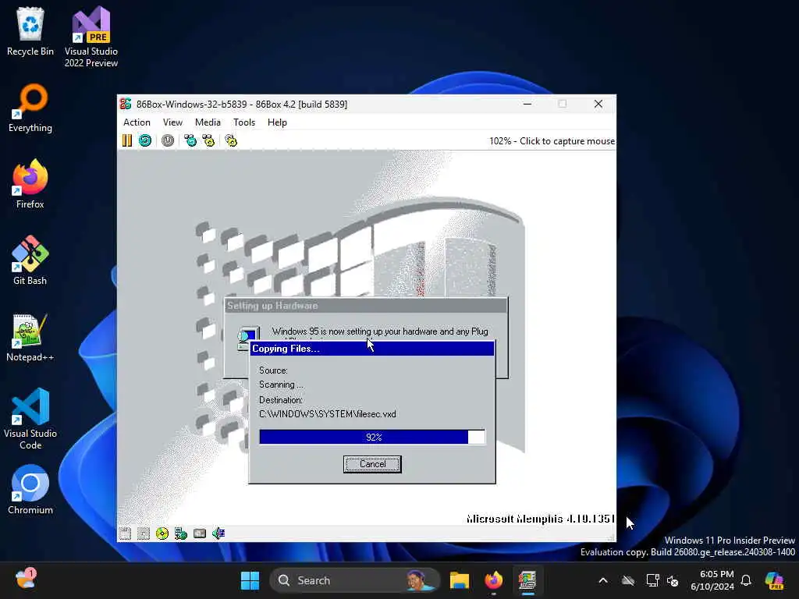The width and height of the screenshot is (799, 599).
Task: Pause the emulated machine in 86Box
Action: [127, 140]
